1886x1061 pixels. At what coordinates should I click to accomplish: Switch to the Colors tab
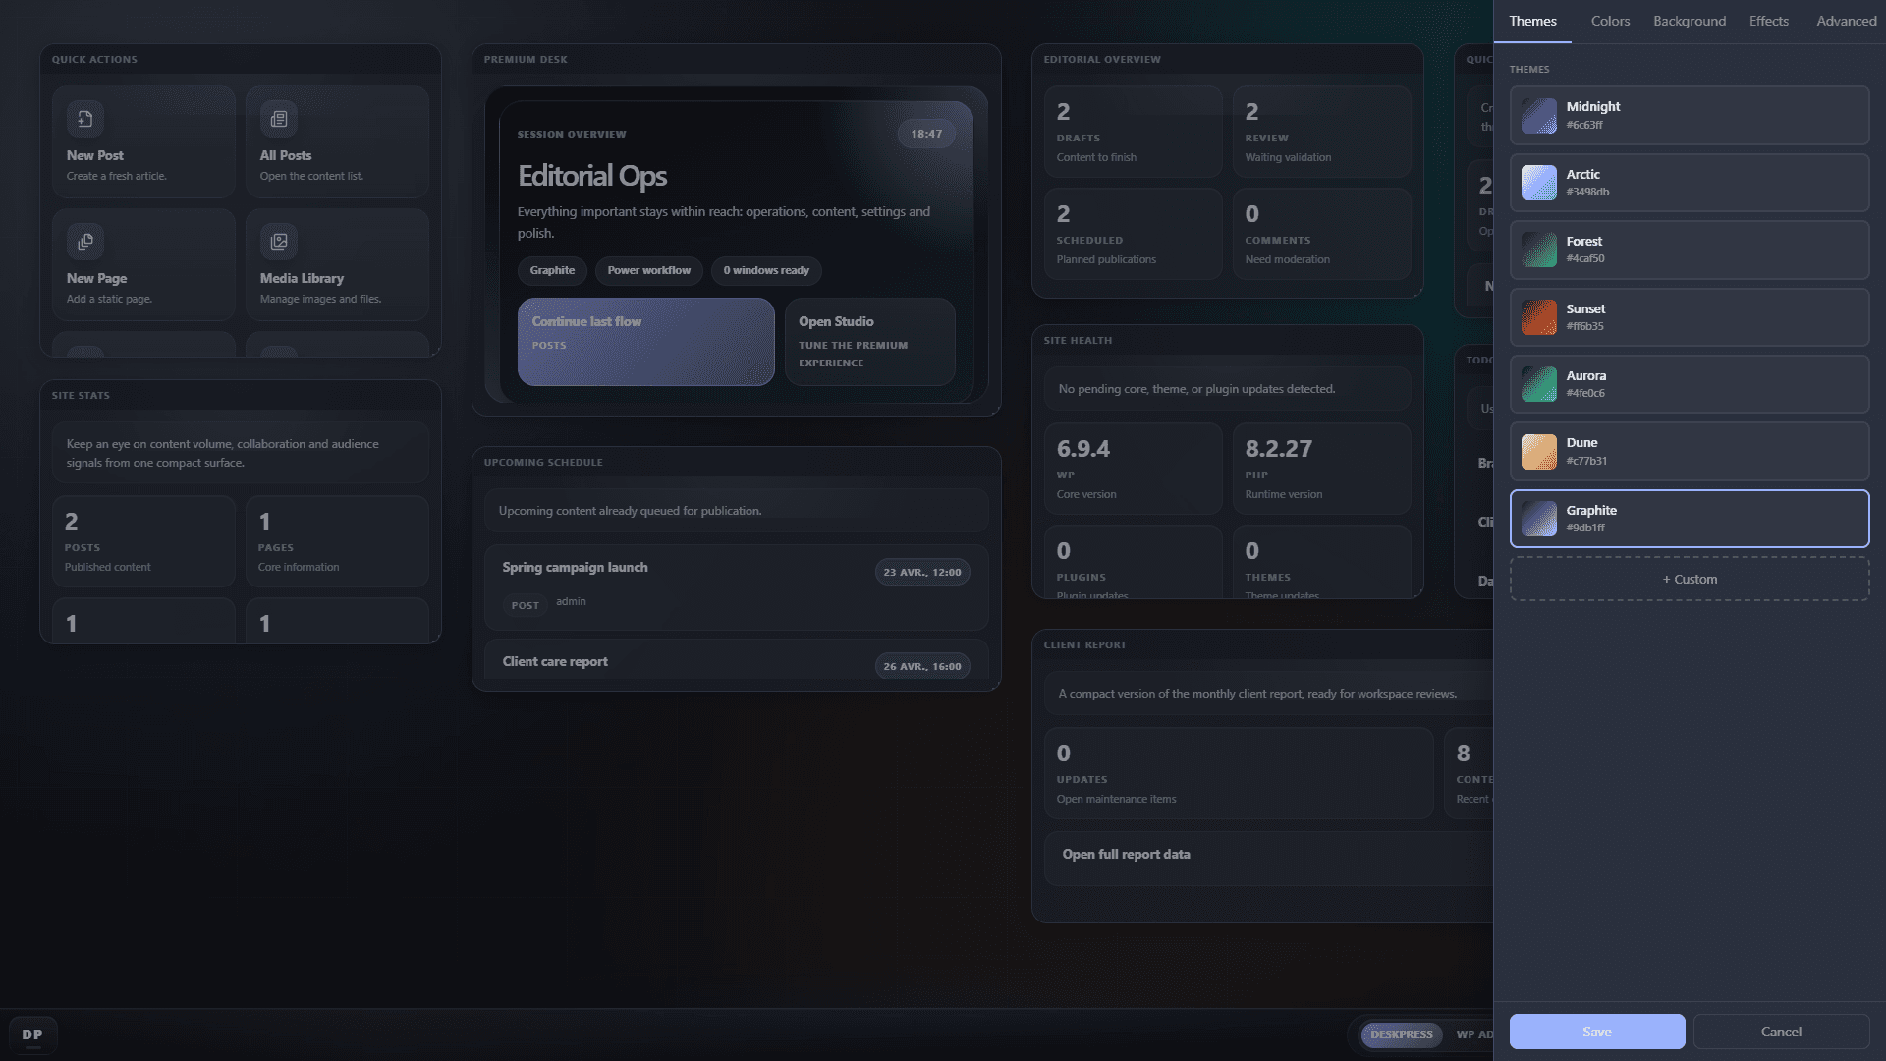pos(1610,21)
